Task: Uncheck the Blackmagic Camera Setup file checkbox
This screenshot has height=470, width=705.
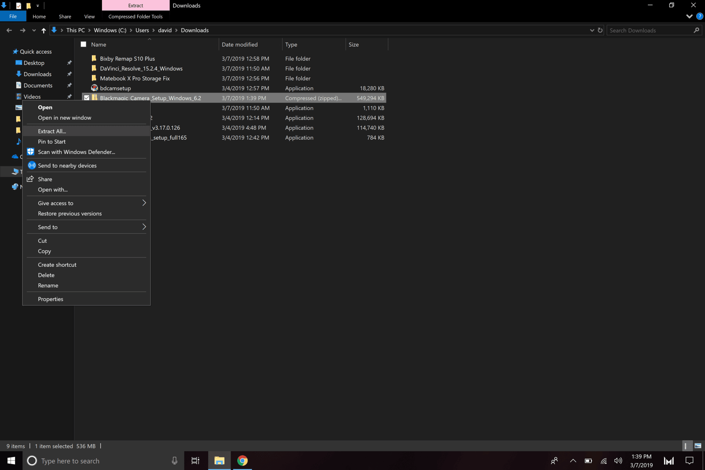Action: click(x=87, y=98)
